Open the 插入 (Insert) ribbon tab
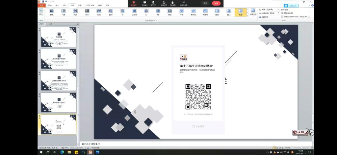This screenshot has width=337, height=155. [57, 6]
